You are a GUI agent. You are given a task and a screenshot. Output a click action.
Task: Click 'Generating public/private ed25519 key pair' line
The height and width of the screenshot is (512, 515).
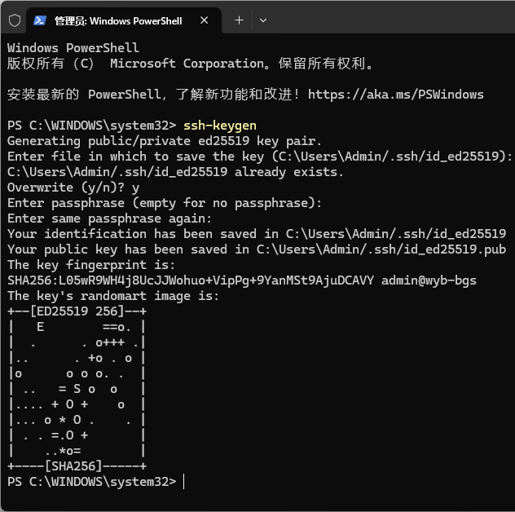coord(164,141)
